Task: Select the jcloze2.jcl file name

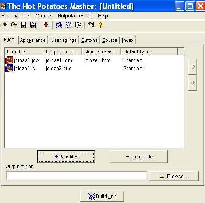Action: [25, 69]
